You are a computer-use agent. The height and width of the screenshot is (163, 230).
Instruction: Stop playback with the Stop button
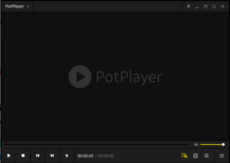pos(23,156)
